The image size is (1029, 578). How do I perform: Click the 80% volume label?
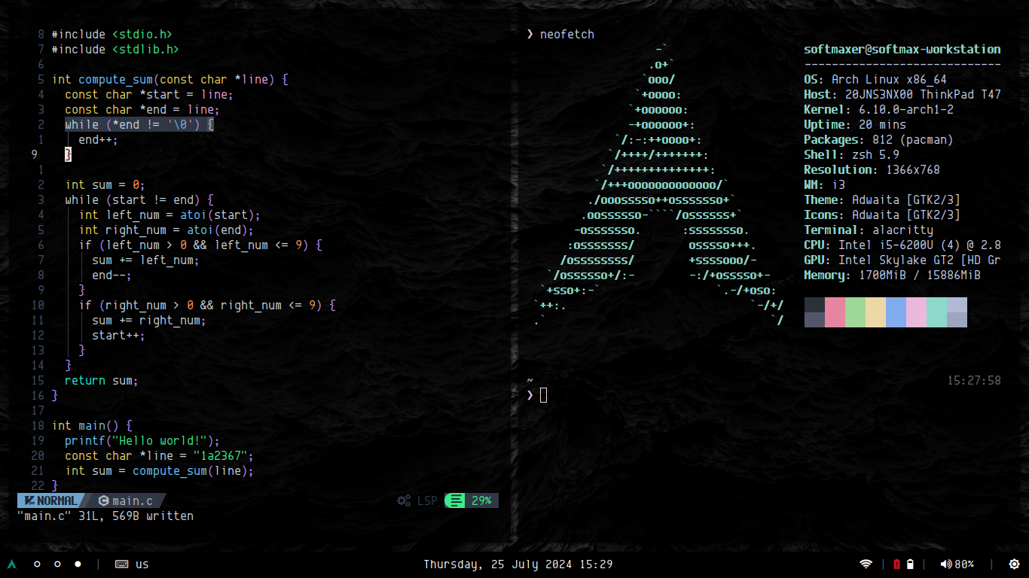(x=964, y=564)
